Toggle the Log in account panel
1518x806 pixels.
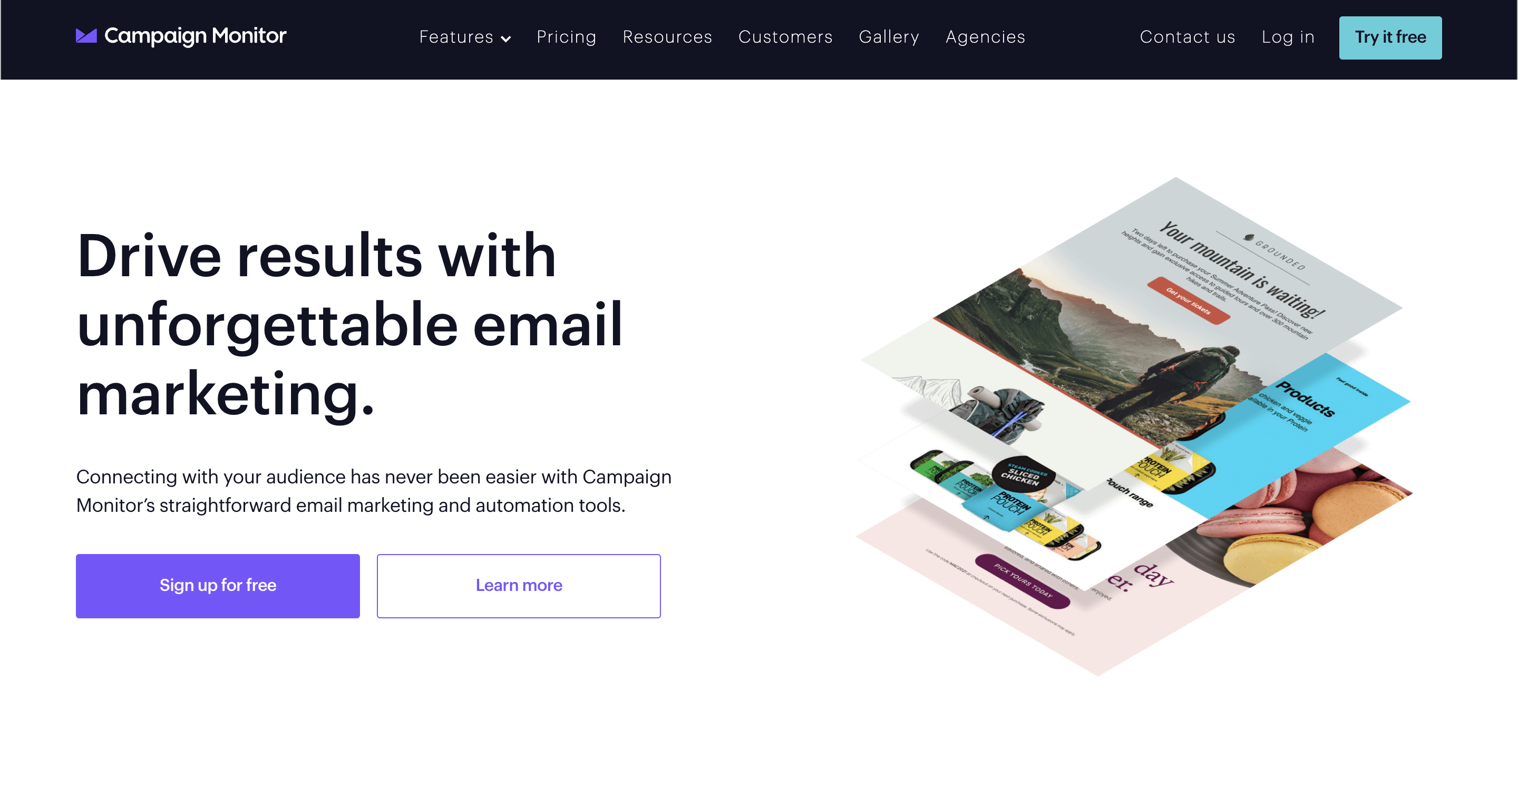click(x=1288, y=36)
